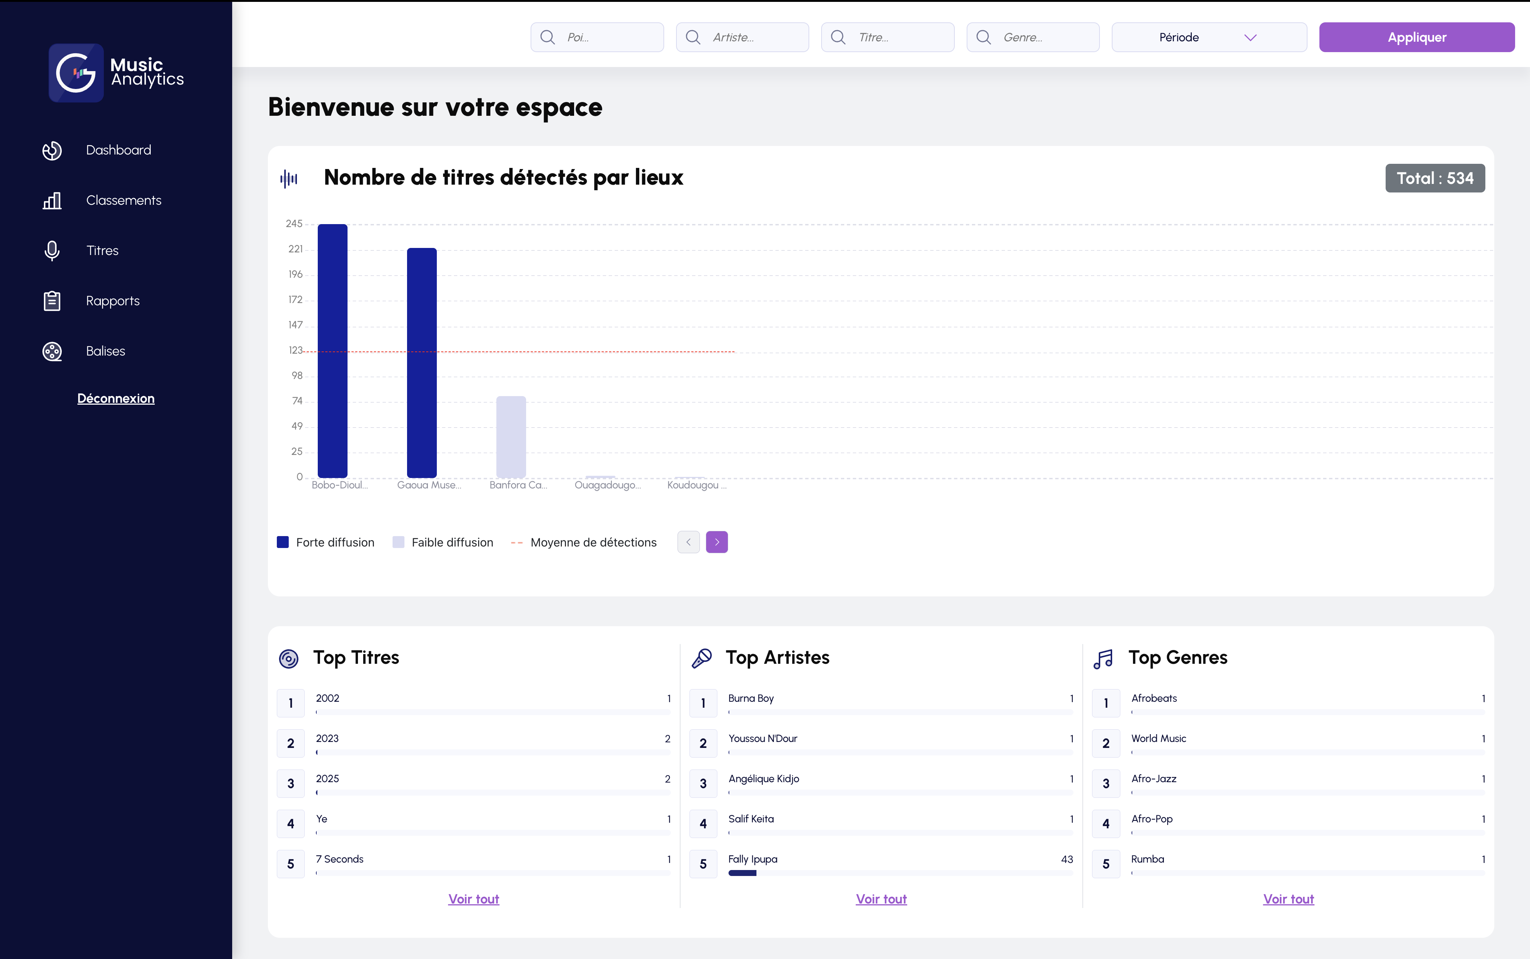Click the audio waveform icon by the chart title
This screenshot has width=1530, height=959.
click(x=289, y=178)
